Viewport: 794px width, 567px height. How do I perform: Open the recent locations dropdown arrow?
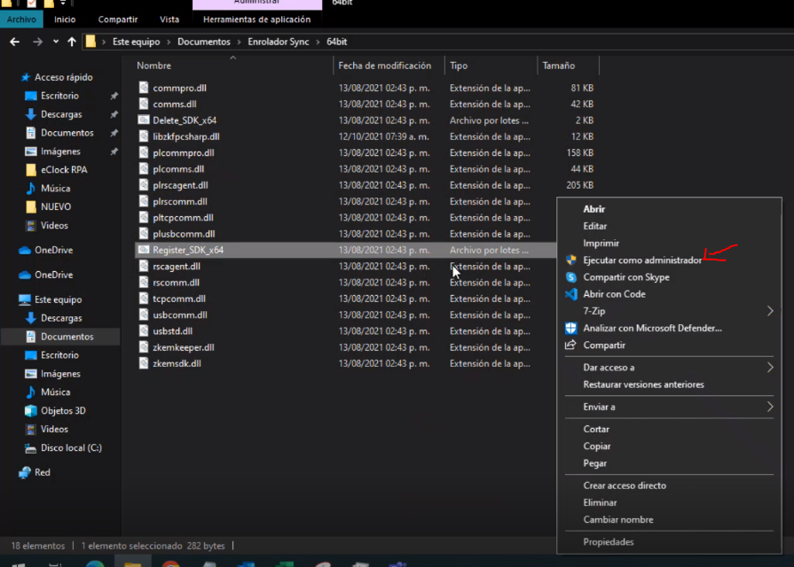click(56, 42)
